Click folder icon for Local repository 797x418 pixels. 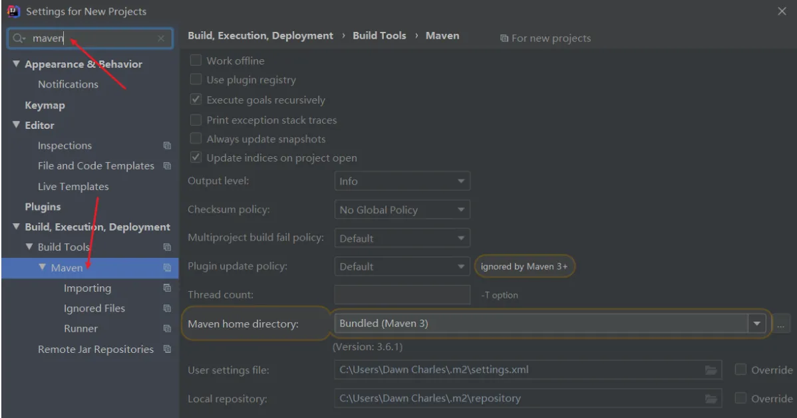(711, 399)
